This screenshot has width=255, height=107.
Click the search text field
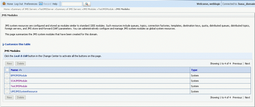(x=72, y=4)
